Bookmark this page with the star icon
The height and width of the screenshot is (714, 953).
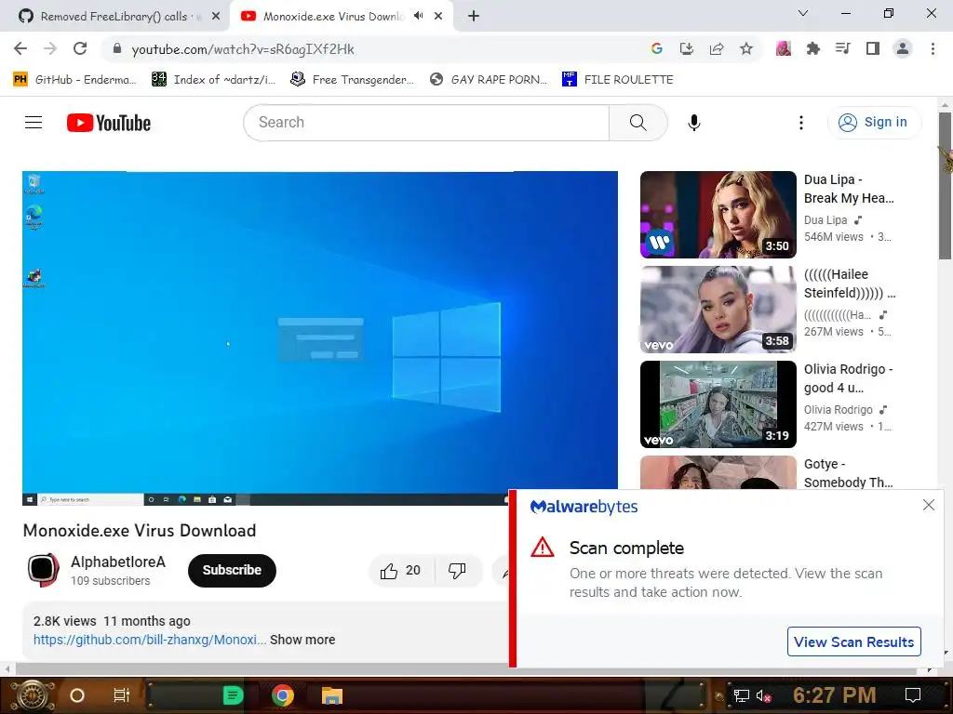746,49
